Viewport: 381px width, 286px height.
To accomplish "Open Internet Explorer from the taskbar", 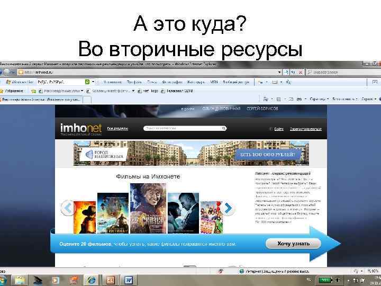I will coord(91,280).
